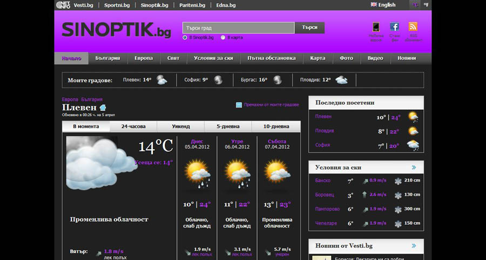Open the 5-дневна forecast tab
Image resolution: width=486 pixels, height=260 pixels.
point(228,126)
